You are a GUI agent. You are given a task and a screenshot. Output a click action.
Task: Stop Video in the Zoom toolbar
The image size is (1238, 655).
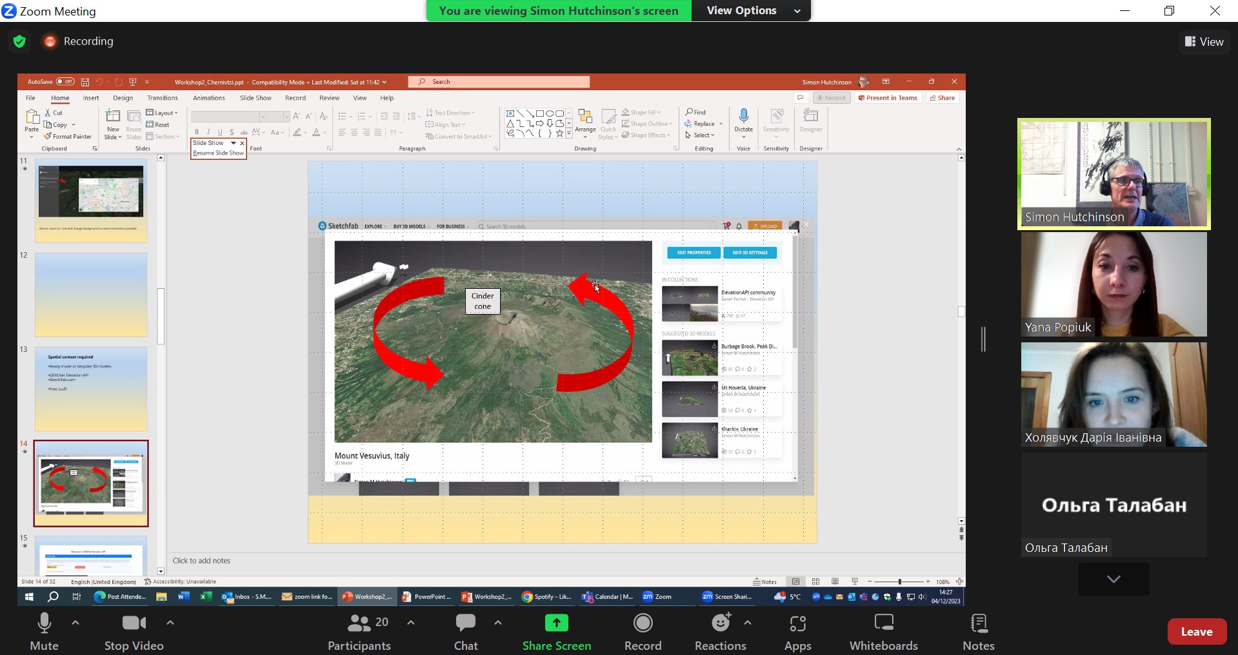[x=134, y=632]
